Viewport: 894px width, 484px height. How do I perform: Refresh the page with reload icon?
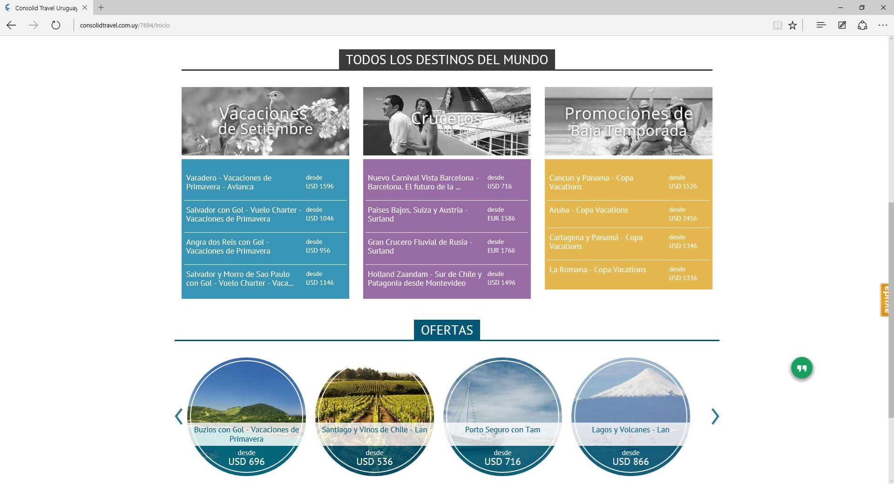point(56,26)
